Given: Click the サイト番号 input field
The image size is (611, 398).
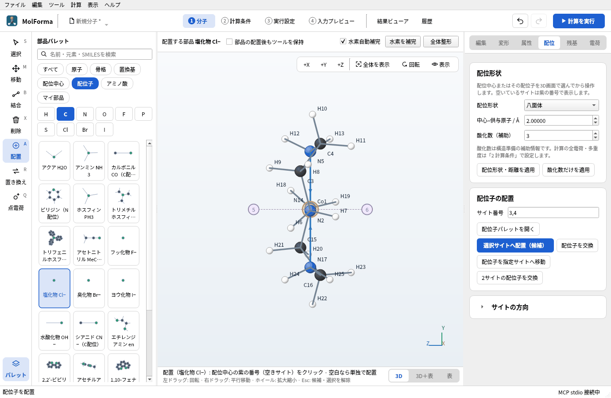Looking at the screenshot, I should (553, 213).
